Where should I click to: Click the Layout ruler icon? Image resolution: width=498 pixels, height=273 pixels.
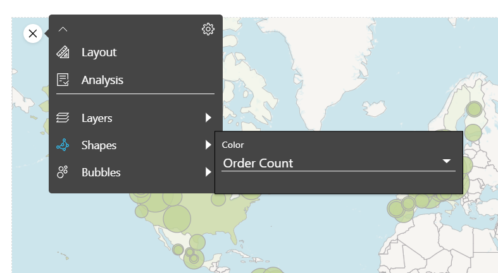tap(63, 52)
